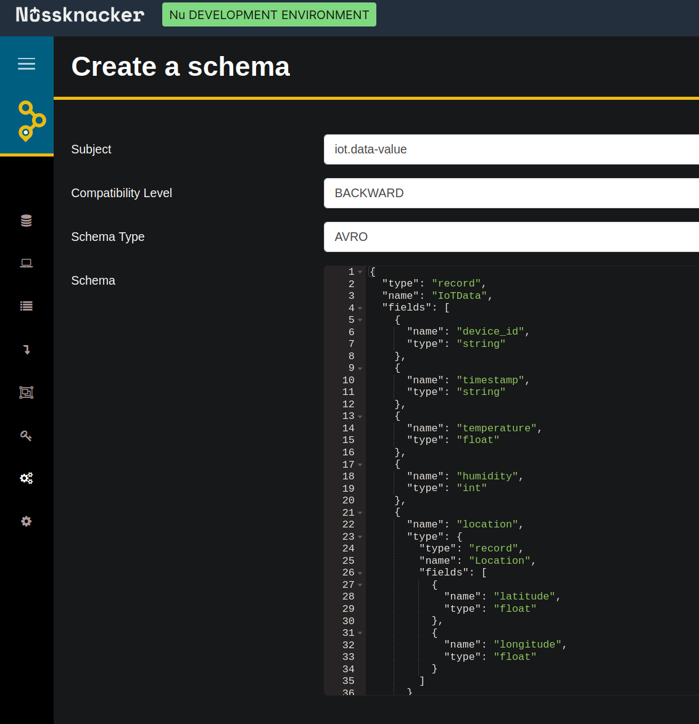Click the "temperature" value in the editor
699x724 pixels.
pos(497,428)
